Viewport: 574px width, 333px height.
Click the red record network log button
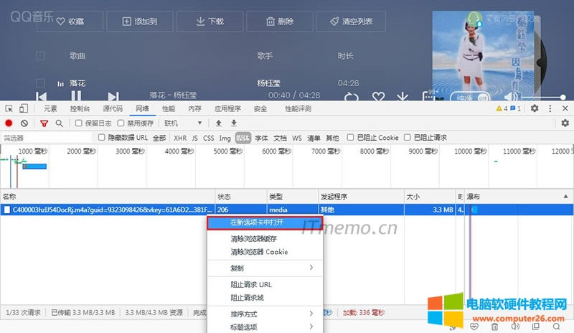point(9,123)
